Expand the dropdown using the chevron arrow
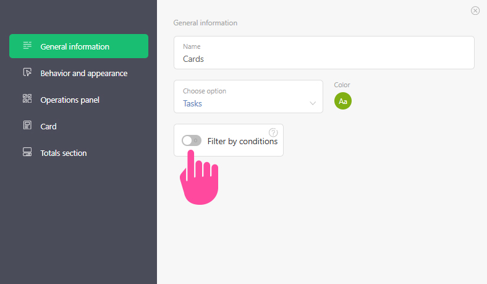 pyautogui.click(x=313, y=103)
